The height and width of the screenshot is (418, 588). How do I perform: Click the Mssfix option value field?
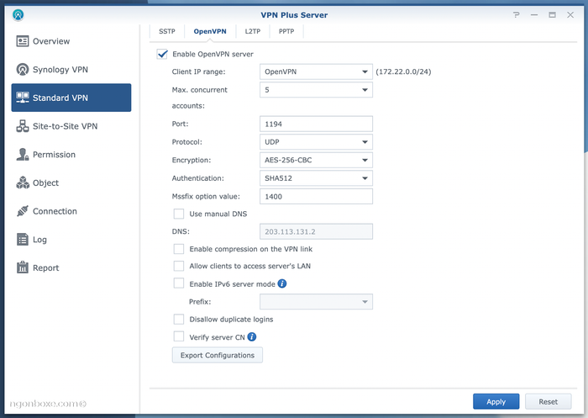pos(316,197)
